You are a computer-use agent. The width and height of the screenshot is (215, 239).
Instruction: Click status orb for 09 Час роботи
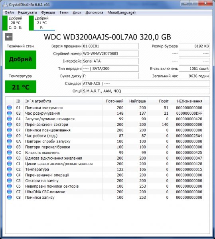point(9,136)
